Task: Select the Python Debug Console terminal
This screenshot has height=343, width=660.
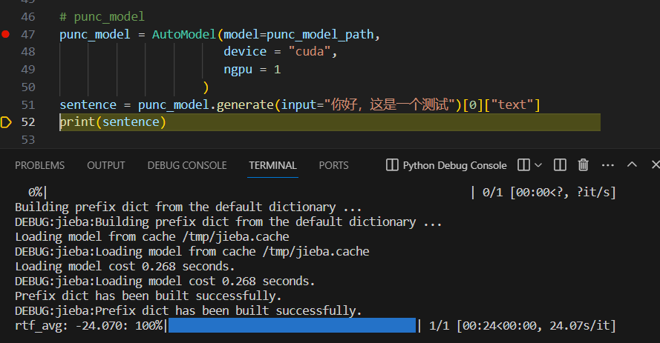Action: click(454, 165)
